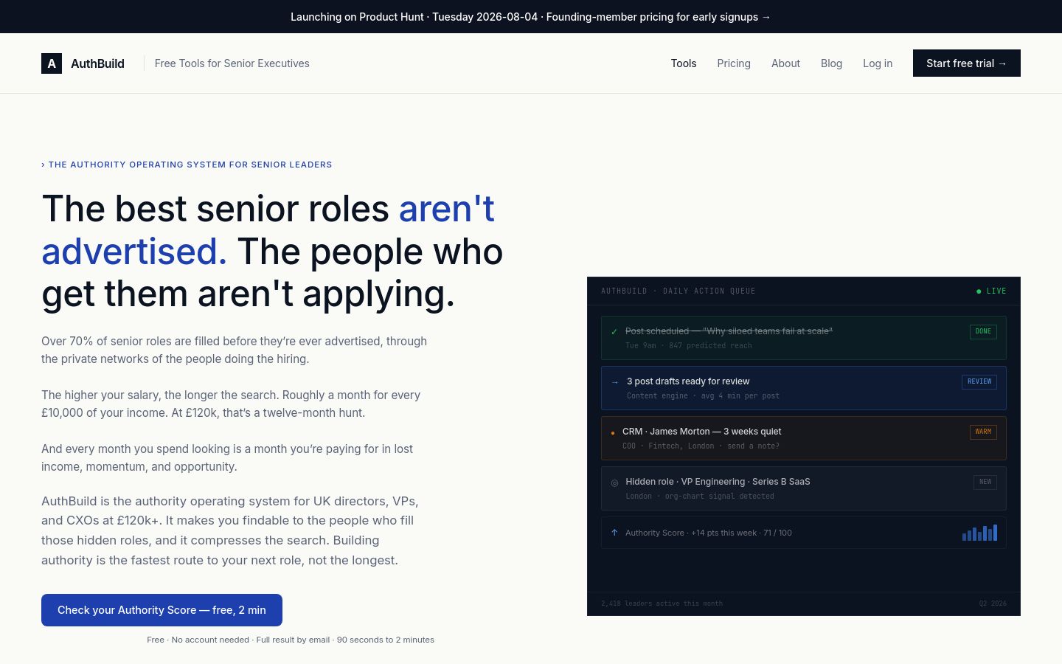Click the orange dot next to James Morton
This screenshot has height=664, width=1062.
tap(613, 433)
